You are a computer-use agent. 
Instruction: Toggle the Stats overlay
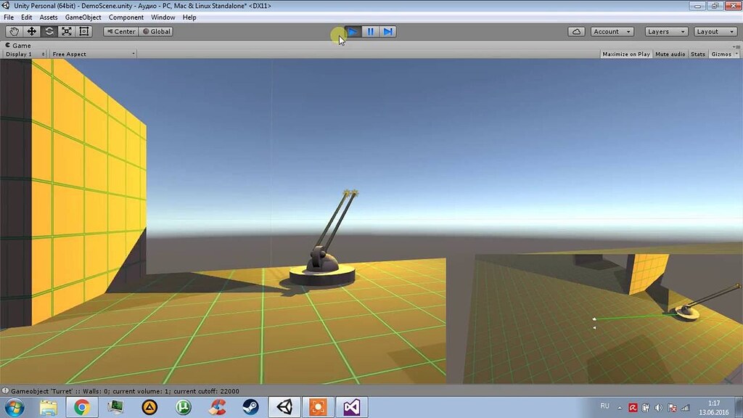(697, 54)
